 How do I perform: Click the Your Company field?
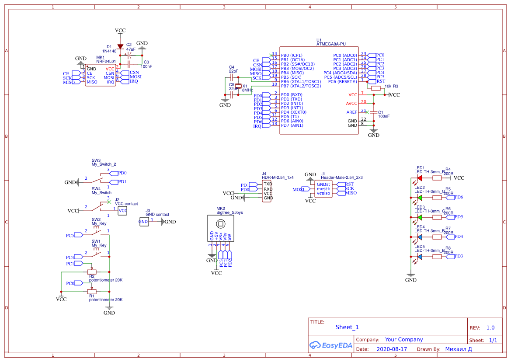pos(403,340)
